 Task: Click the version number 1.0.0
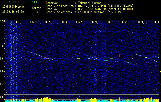click(x=35, y=2)
